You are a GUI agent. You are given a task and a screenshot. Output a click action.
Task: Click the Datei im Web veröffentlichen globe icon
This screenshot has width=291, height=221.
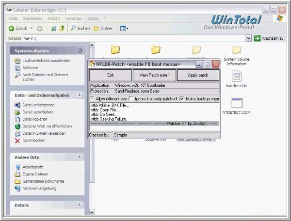tap(17, 126)
